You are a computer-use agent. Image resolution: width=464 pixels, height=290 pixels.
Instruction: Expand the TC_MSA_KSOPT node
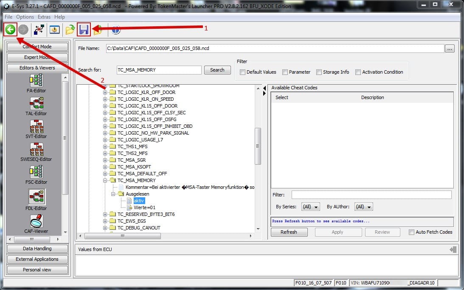(x=105, y=167)
